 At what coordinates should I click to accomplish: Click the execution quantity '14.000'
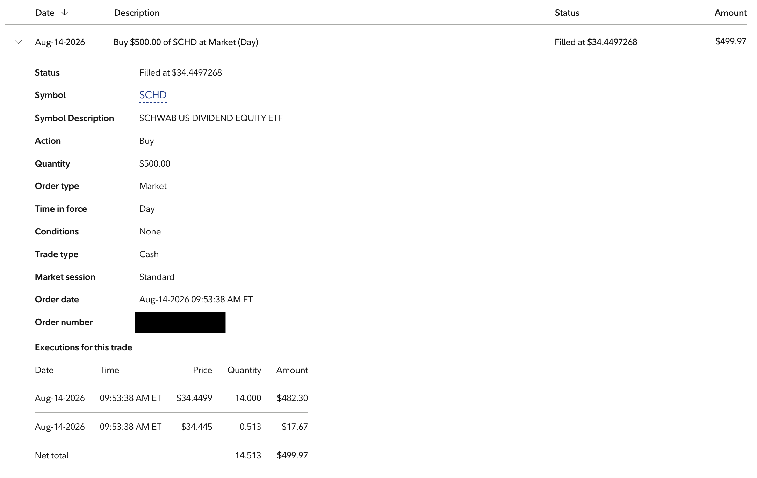(248, 398)
